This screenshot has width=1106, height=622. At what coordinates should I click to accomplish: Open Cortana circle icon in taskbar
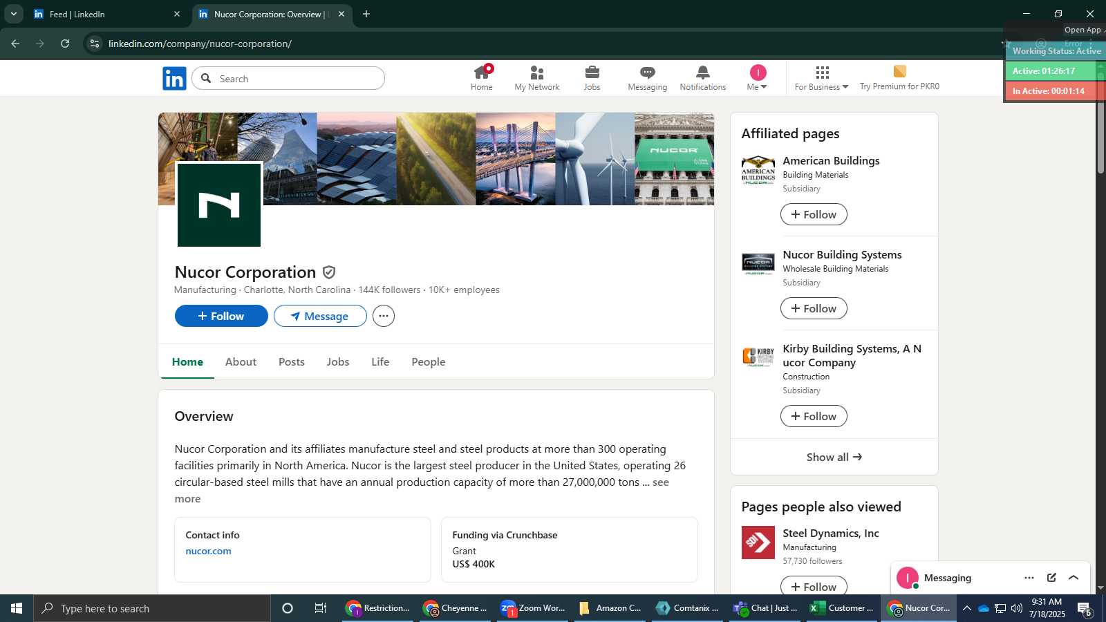288,608
